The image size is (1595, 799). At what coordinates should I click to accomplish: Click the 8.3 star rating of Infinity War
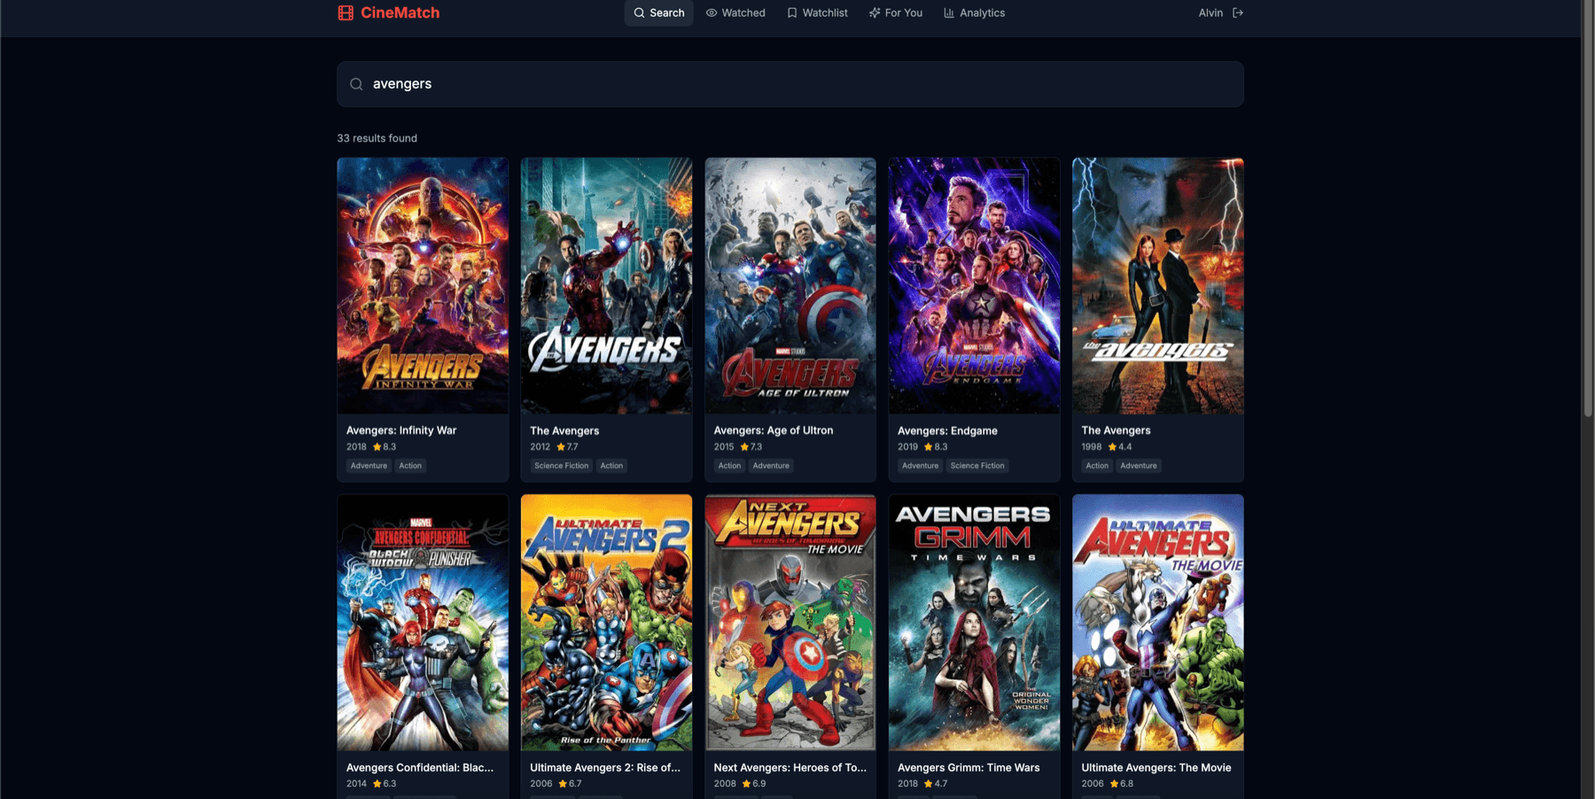pos(385,447)
